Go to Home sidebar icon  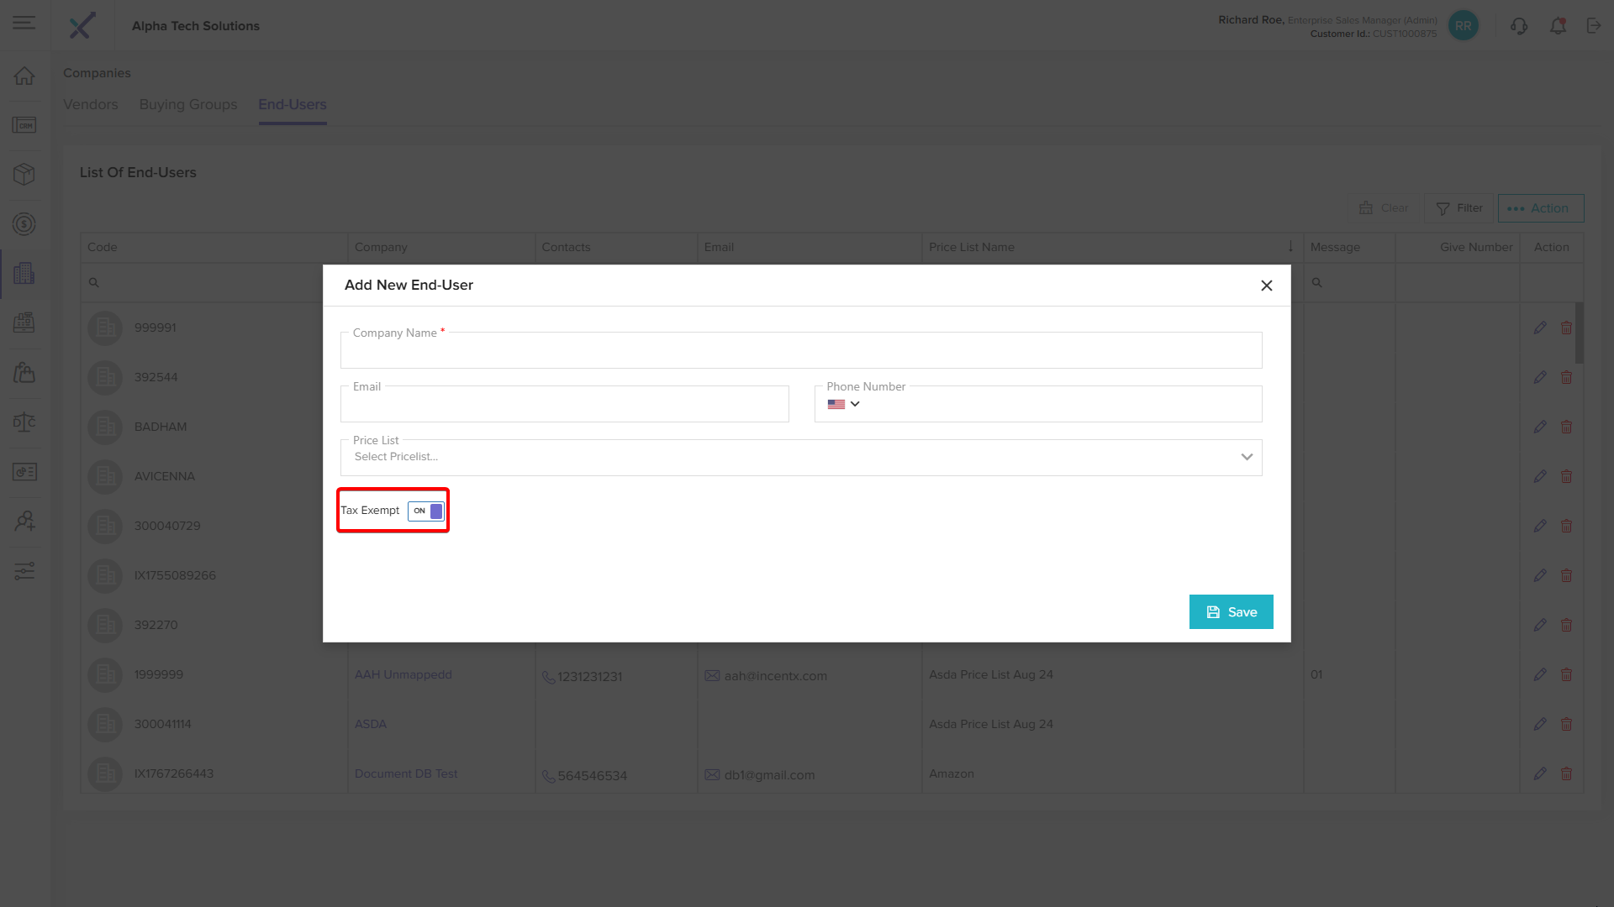point(24,76)
